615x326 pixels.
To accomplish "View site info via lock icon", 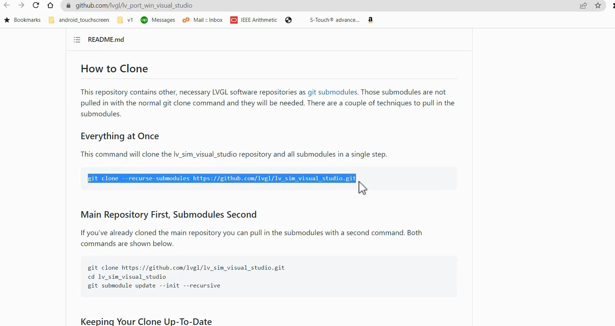I will click(x=68, y=6).
